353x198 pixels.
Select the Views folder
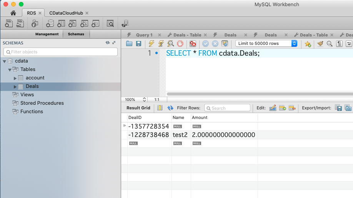[x=27, y=95]
